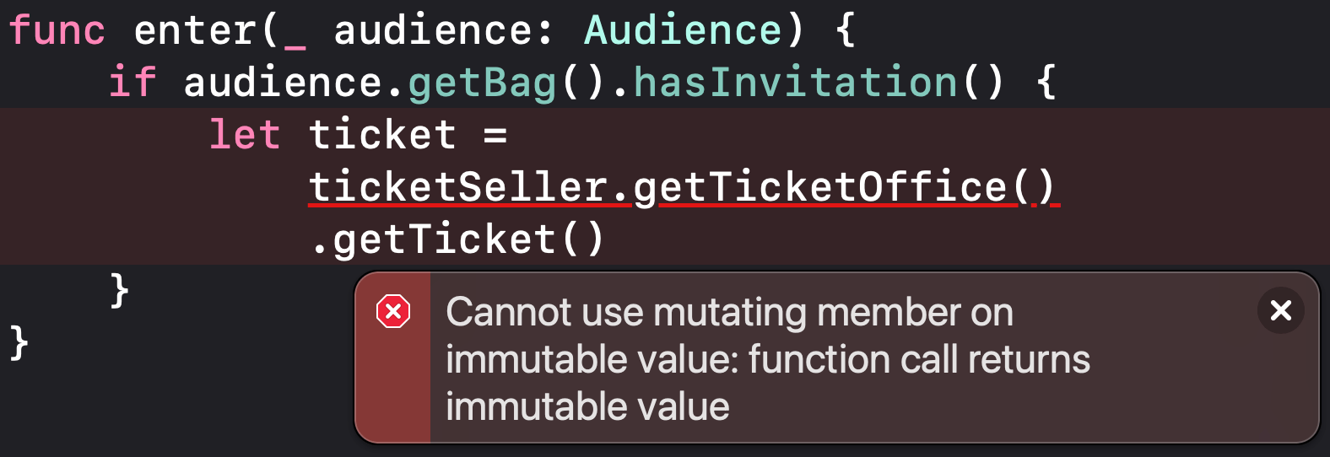Click the underlined ticketSeller identifier
Screen dimensions: 1330x457
point(458,186)
